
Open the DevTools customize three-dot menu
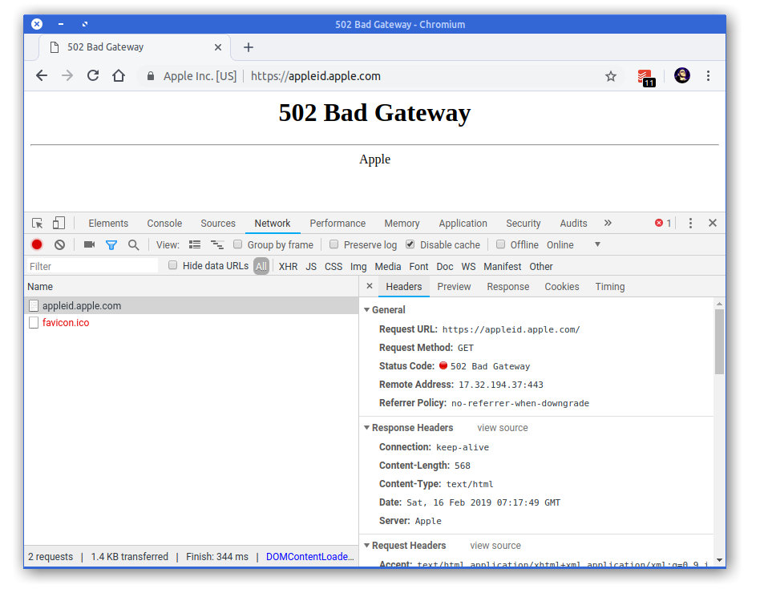(691, 224)
